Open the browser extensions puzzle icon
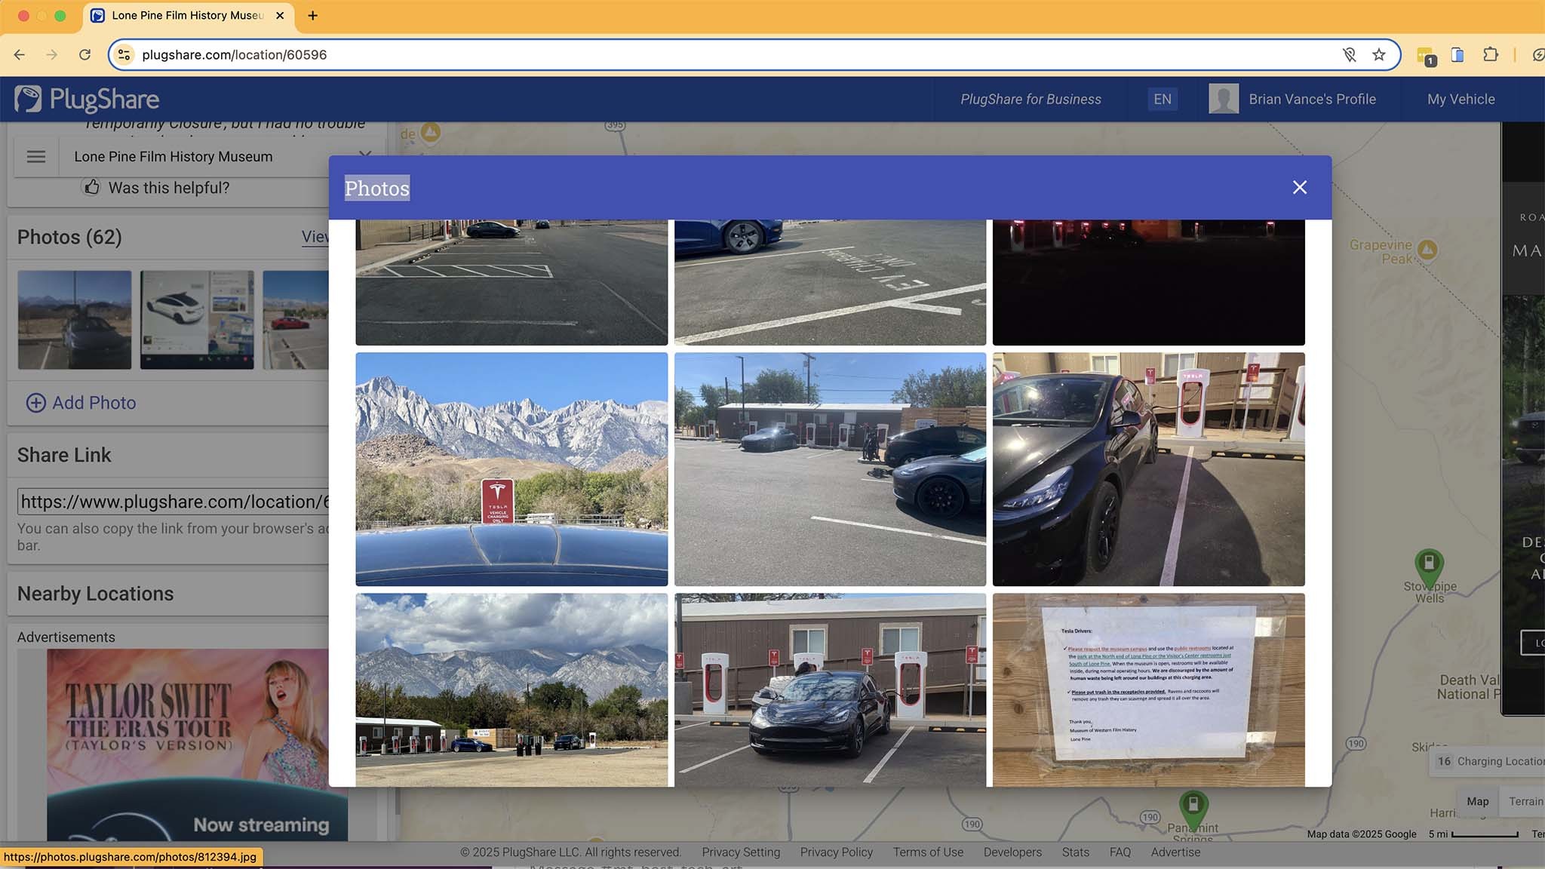 pyautogui.click(x=1490, y=54)
